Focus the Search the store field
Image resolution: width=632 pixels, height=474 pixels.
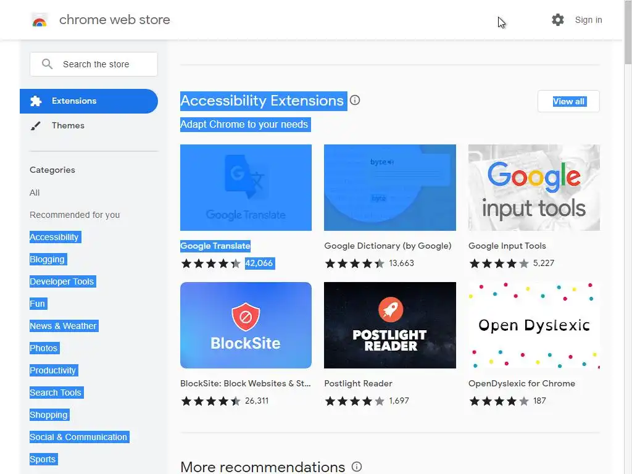coord(94,64)
